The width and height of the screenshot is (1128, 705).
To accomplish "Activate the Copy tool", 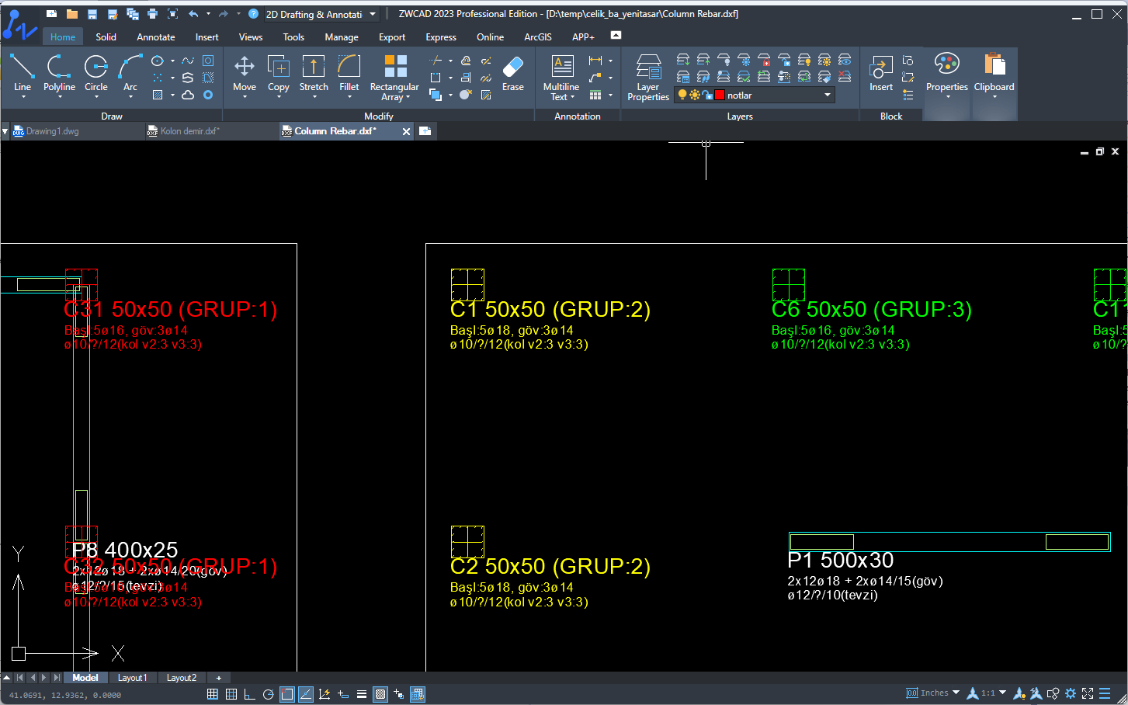I will coord(279,73).
